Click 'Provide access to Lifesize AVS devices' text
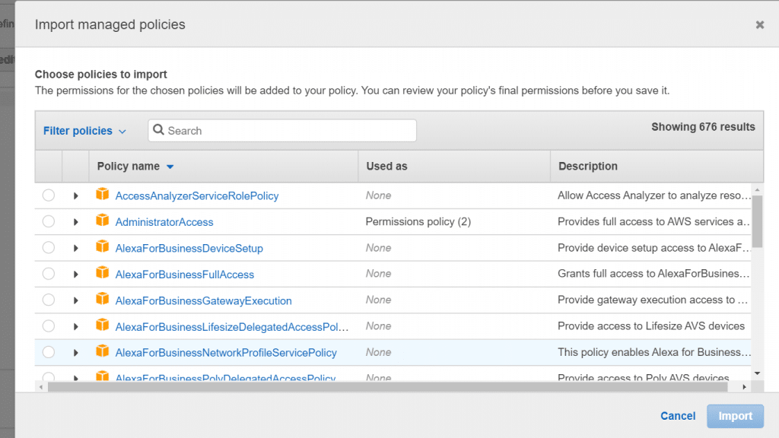779x438 pixels. point(651,325)
